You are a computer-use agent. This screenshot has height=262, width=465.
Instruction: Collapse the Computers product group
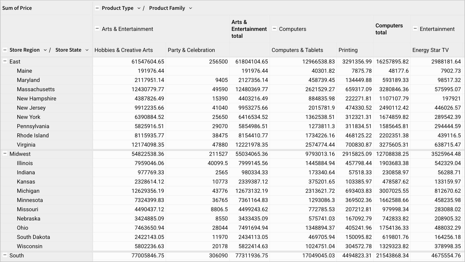pyautogui.click(x=274, y=29)
